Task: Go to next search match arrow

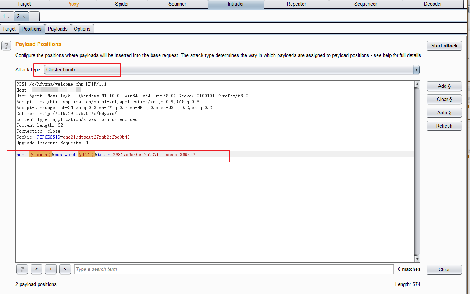Action: [65, 269]
